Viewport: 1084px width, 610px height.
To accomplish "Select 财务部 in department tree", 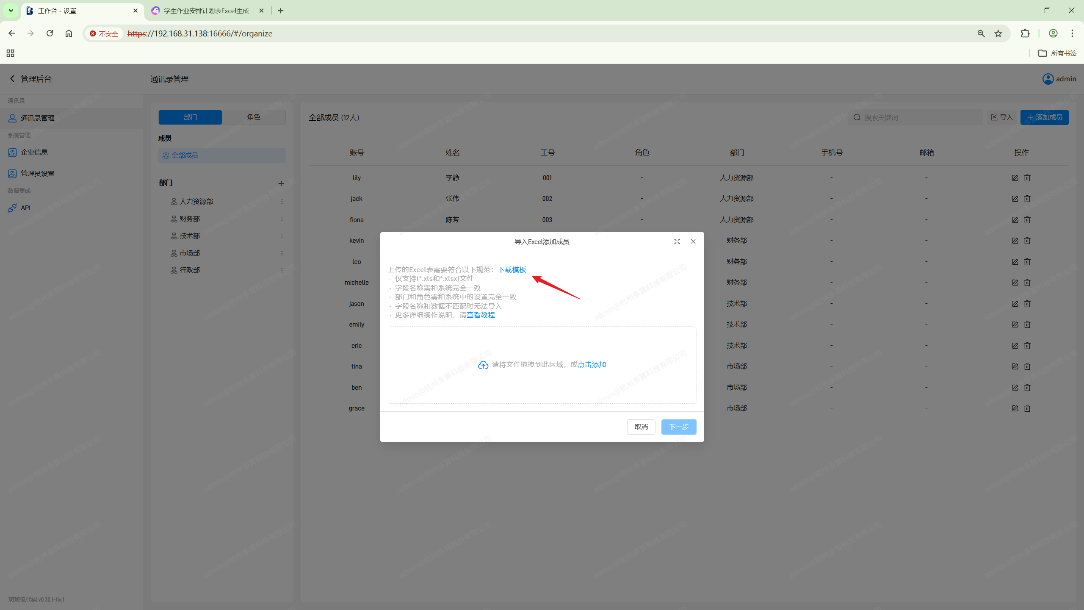I will pos(189,219).
